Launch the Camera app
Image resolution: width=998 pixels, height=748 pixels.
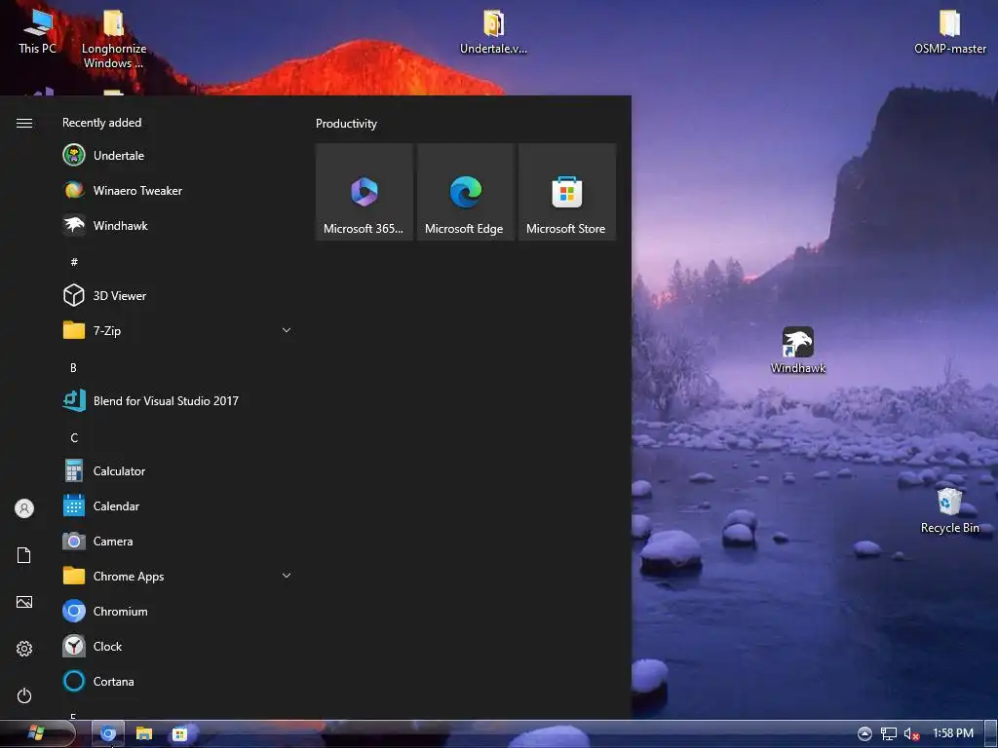click(x=178, y=541)
